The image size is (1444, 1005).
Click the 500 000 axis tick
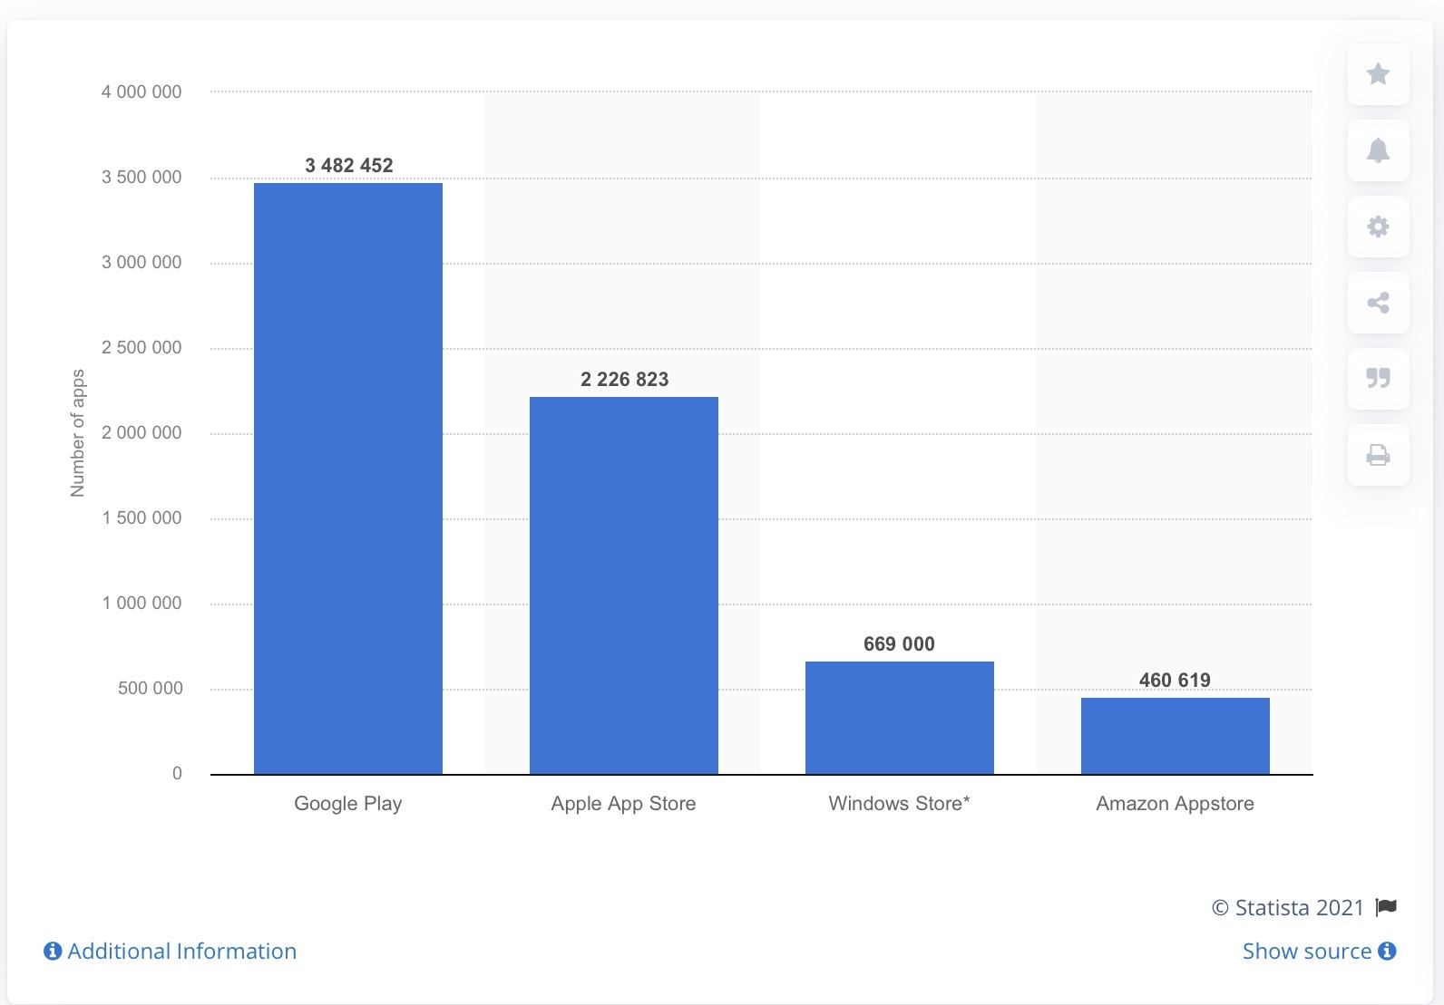click(151, 688)
